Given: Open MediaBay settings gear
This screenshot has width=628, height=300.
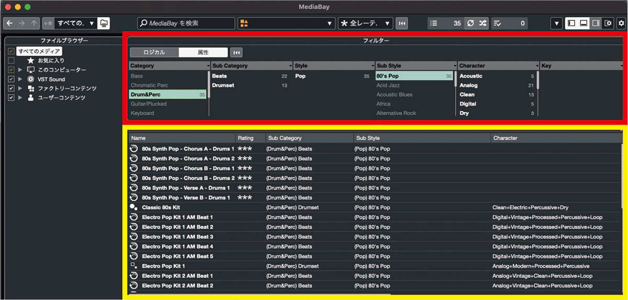Looking at the screenshot, I should point(621,23).
